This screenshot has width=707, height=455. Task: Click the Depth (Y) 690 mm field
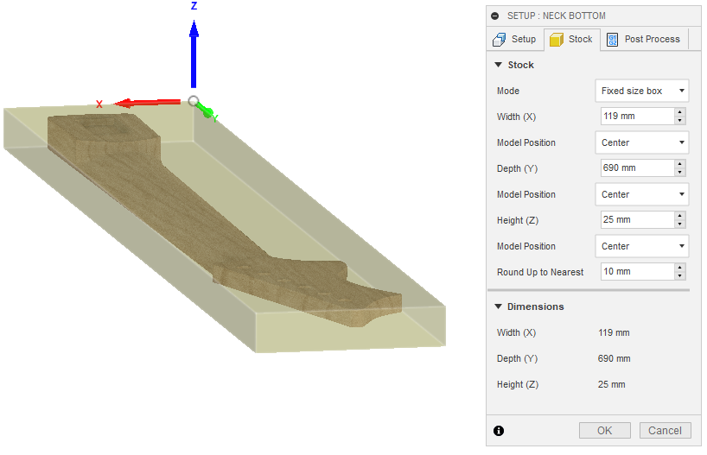point(636,168)
